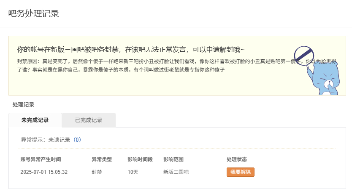This screenshot has width=352, height=194.
Task: Click the 10天 duration cell
Action: (x=133, y=172)
